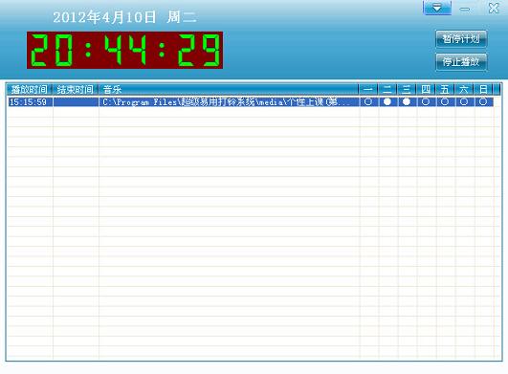Click the 五 (Friday) column header
Screen dimensions: 508x374
click(445, 89)
